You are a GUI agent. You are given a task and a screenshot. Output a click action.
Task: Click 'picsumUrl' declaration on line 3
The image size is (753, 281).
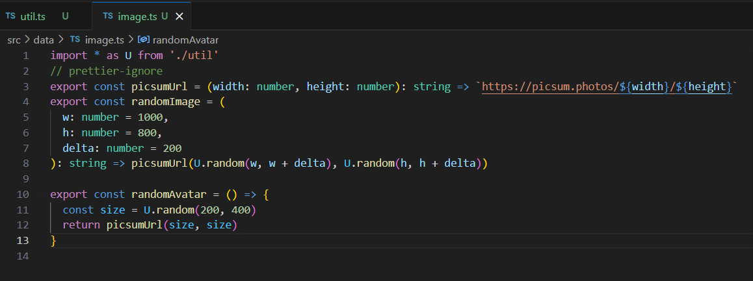160,87
